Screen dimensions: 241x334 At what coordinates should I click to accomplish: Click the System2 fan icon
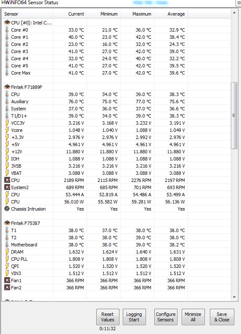7,187
